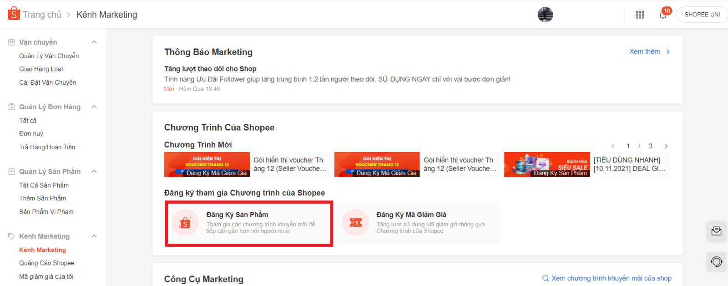728x286 pixels.
Task: Open Quảng Cáo Shopee in the sidebar
Action: tap(46, 263)
